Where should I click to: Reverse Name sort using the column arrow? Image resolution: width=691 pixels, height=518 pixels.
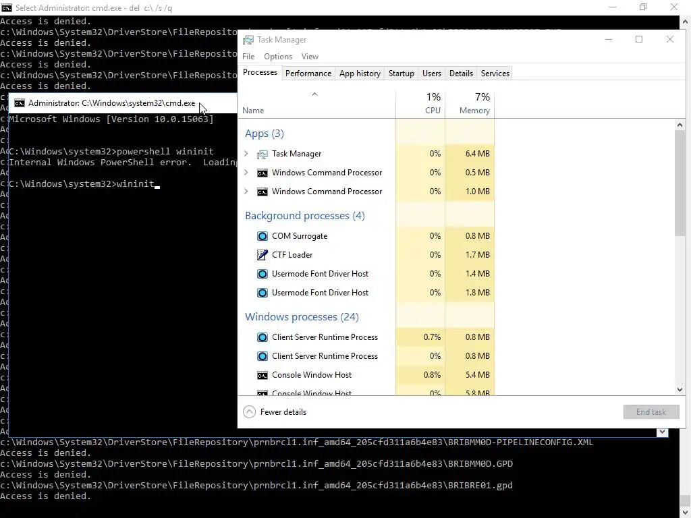coord(314,94)
